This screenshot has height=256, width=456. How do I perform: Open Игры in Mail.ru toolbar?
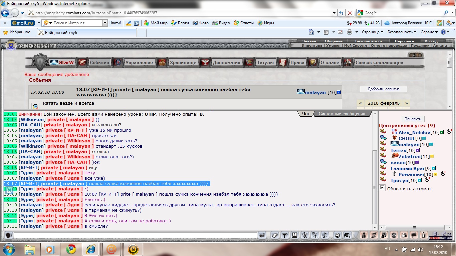[x=266, y=23]
